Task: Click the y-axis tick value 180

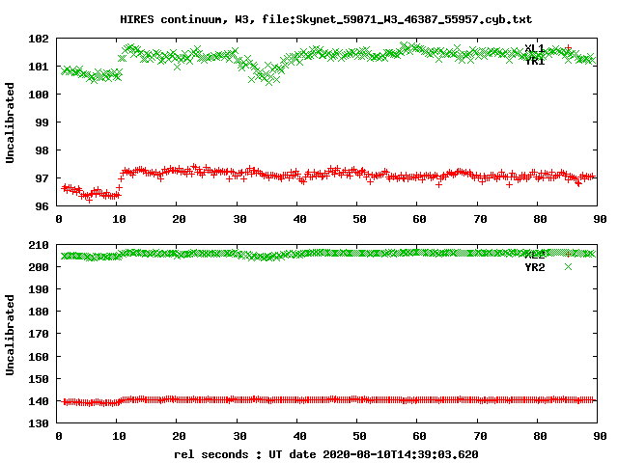Action: click(39, 312)
